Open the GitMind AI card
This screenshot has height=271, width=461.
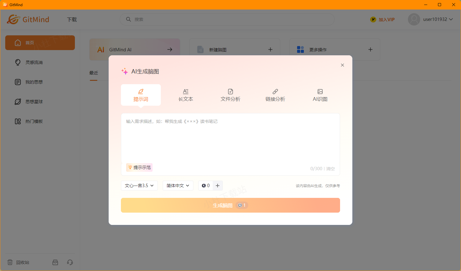click(x=135, y=49)
